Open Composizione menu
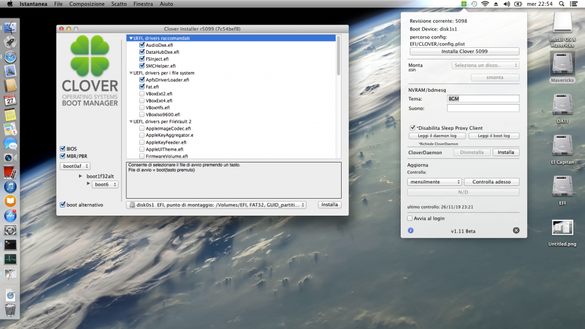The image size is (585, 329). (87, 4)
